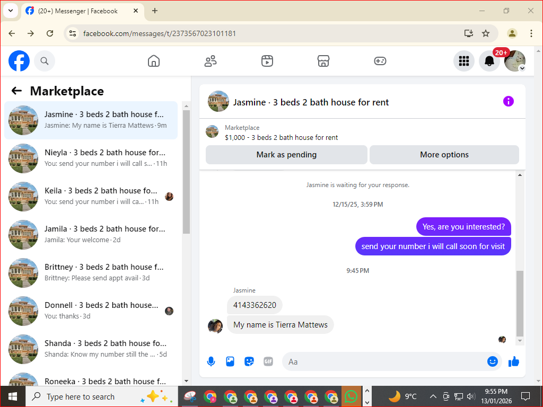Click chat scroll up arrow
The width and height of the screenshot is (543, 407).
(x=520, y=175)
